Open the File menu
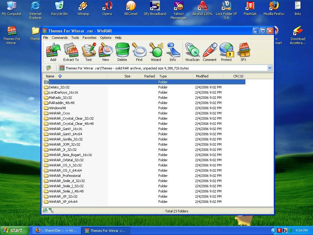 (x=46, y=38)
